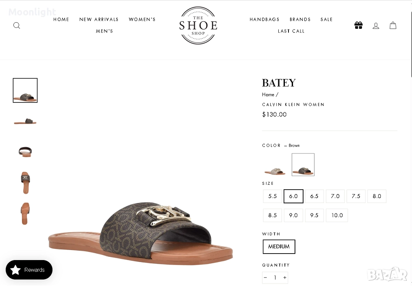Open the Brands menu

point(300,19)
